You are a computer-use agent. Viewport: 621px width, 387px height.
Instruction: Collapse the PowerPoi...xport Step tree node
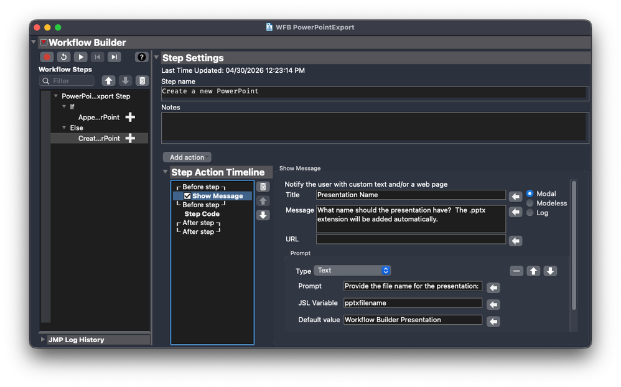[x=56, y=96]
